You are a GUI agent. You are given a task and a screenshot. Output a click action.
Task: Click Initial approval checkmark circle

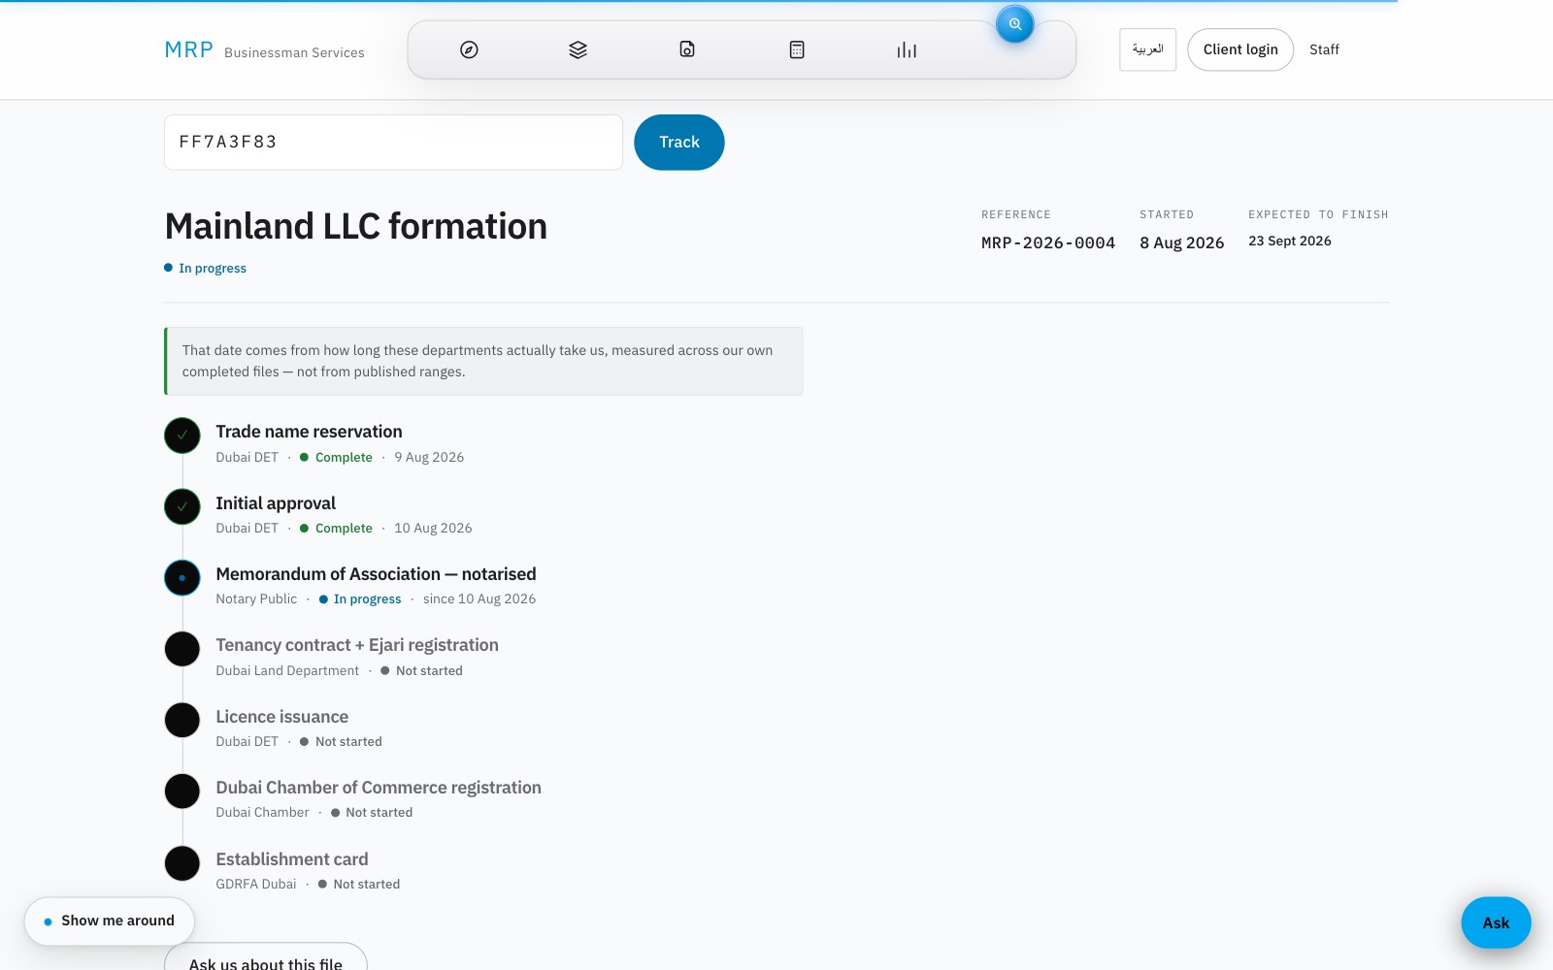click(182, 506)
